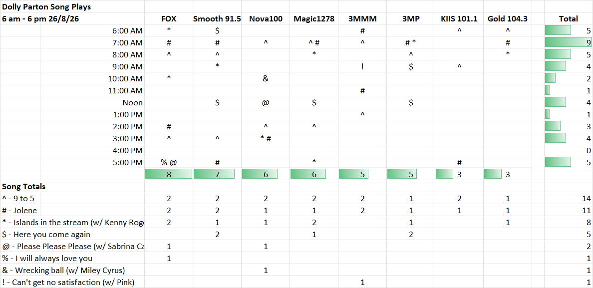Click the "! - Can't get no satisfaction" label
593x288 pixels.
click(x=68, y=283)
